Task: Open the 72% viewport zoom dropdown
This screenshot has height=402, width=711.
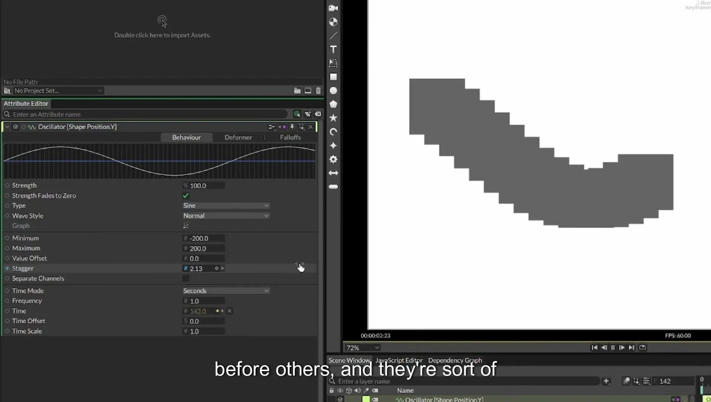Action: tap(363, 348)
